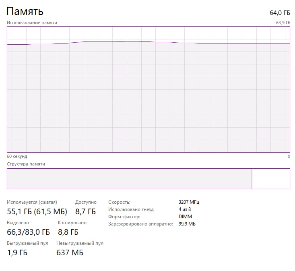Select the 8,7 ГБ available value
Screen dimensions: 295x271
[x=86, y=211]
